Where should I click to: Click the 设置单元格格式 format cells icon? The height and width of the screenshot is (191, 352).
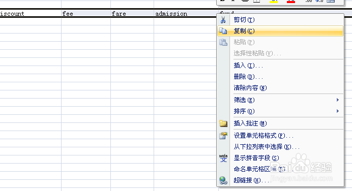click(x=223, y=136)
